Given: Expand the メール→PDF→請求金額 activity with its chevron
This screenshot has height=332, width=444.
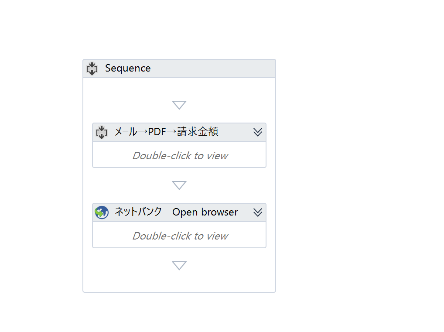Looking at the screenshot, I should click(258, 132).
